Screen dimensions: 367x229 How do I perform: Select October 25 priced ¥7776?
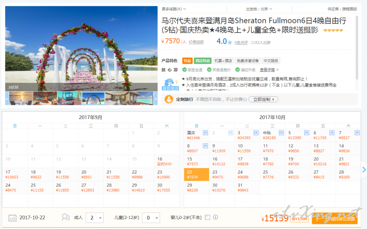pyautogui.click(x=272, y=174)
